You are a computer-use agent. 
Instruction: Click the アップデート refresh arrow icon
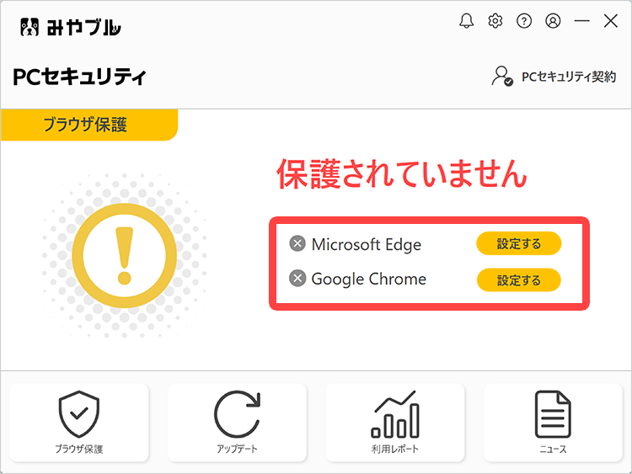(x=237, y=414)
